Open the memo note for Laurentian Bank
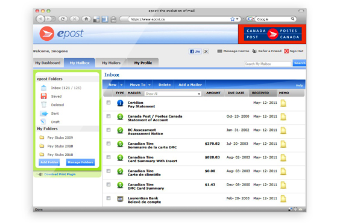The height and width of the screenshot is (224, 343). 283,199
